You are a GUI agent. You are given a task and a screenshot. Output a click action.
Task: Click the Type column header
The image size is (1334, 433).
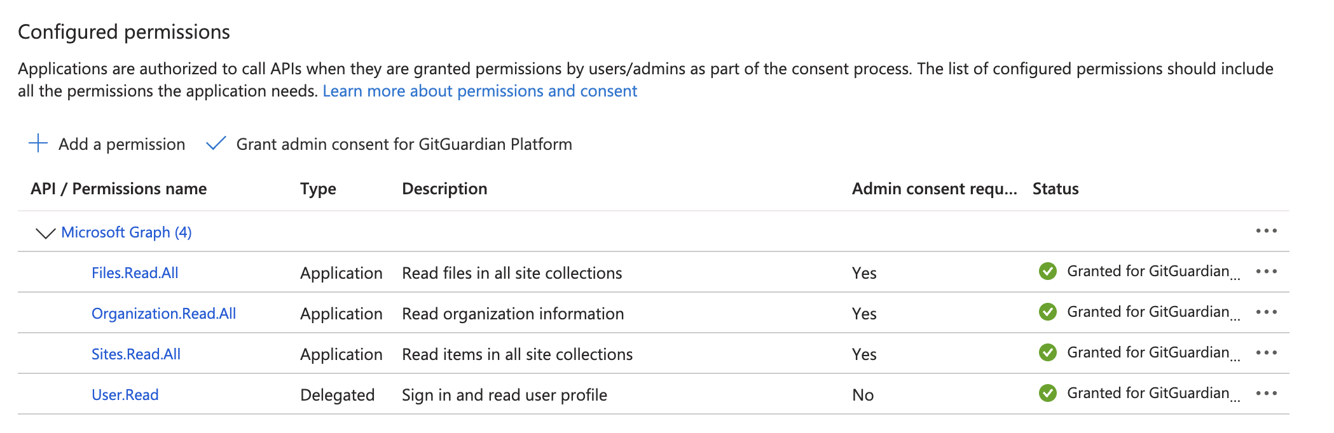pyautogui.click(x=318, y=189)
